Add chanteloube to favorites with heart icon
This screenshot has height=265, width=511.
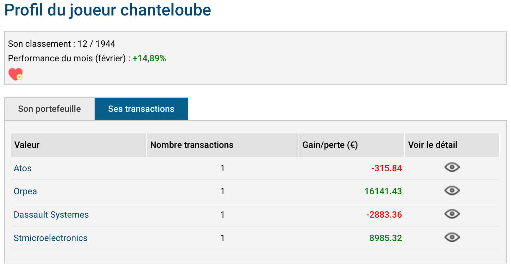tap(16, 74)
